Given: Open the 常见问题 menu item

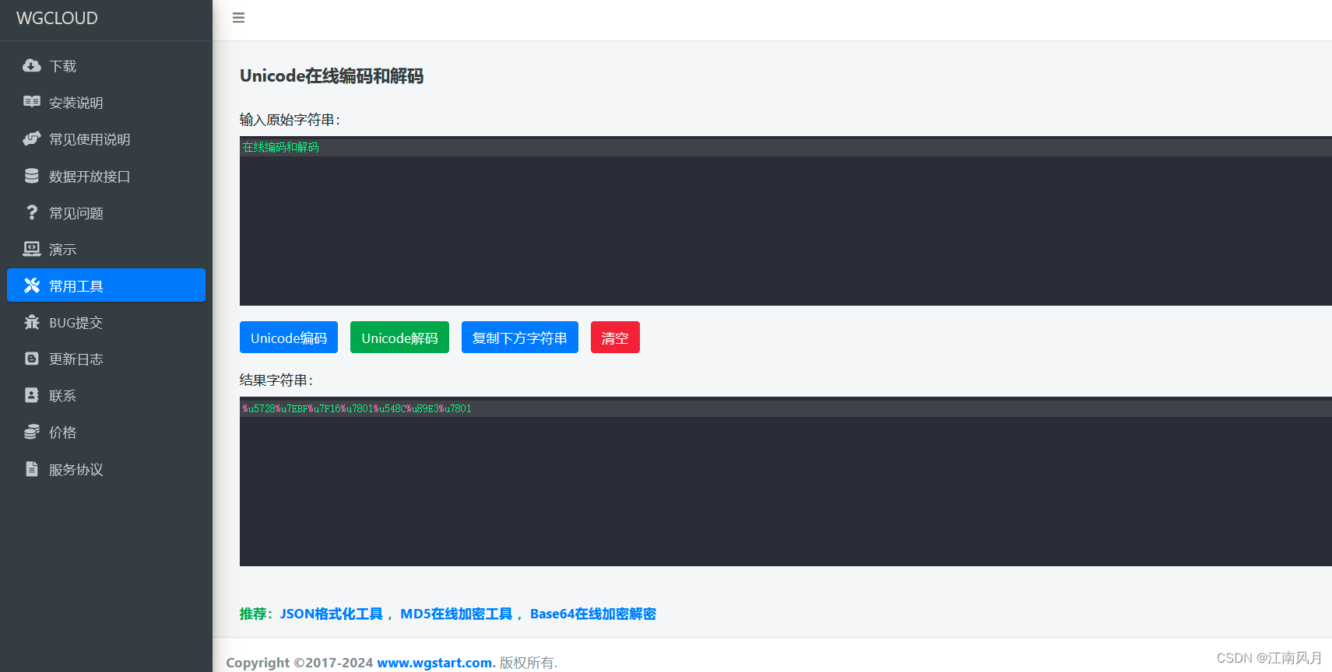Looking at the screenshot, I should [106, 212].
